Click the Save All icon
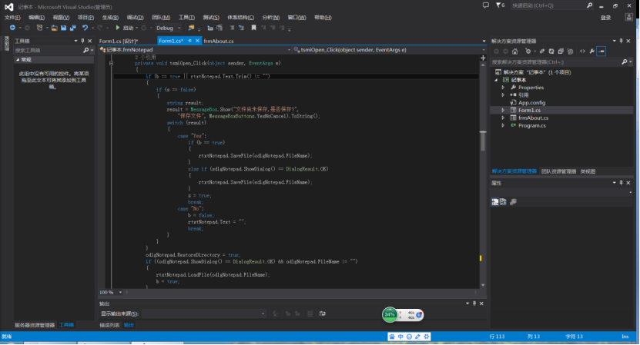 click(73, 28)
